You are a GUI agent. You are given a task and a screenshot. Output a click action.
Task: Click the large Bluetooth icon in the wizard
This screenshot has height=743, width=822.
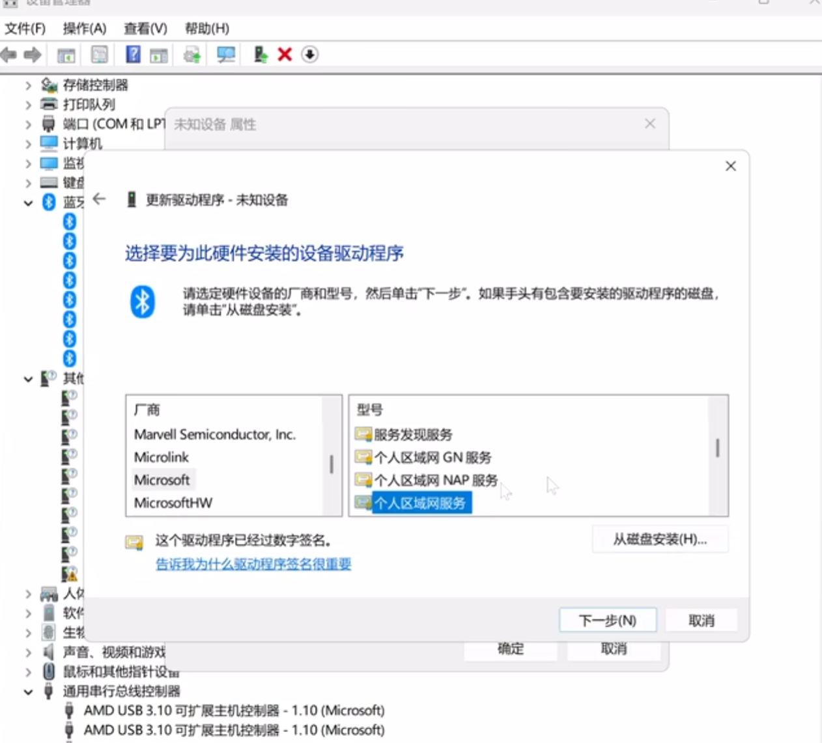tap(142, 301)
